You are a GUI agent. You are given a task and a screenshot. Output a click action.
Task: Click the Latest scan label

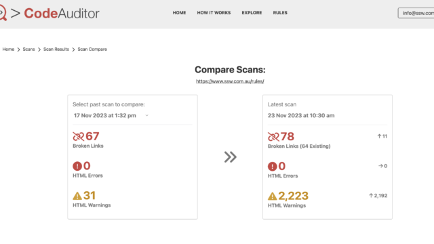coord(282,104)
